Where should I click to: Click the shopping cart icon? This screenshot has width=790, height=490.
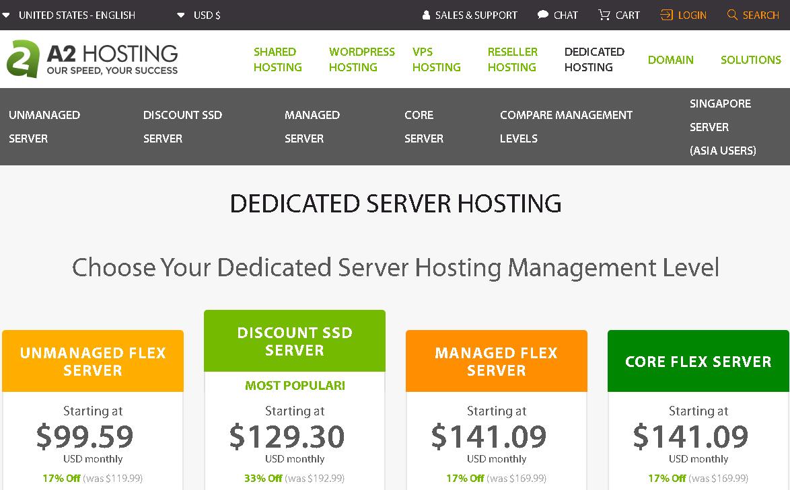tap(604, 15)
